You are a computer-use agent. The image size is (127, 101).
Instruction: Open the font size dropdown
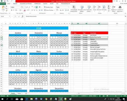point(25,7)
